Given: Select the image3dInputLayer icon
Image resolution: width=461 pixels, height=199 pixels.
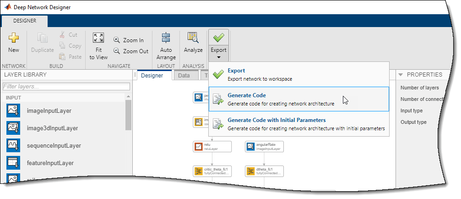Looking at the screenshot, I should pyautogui.click(x=13, y=128).
